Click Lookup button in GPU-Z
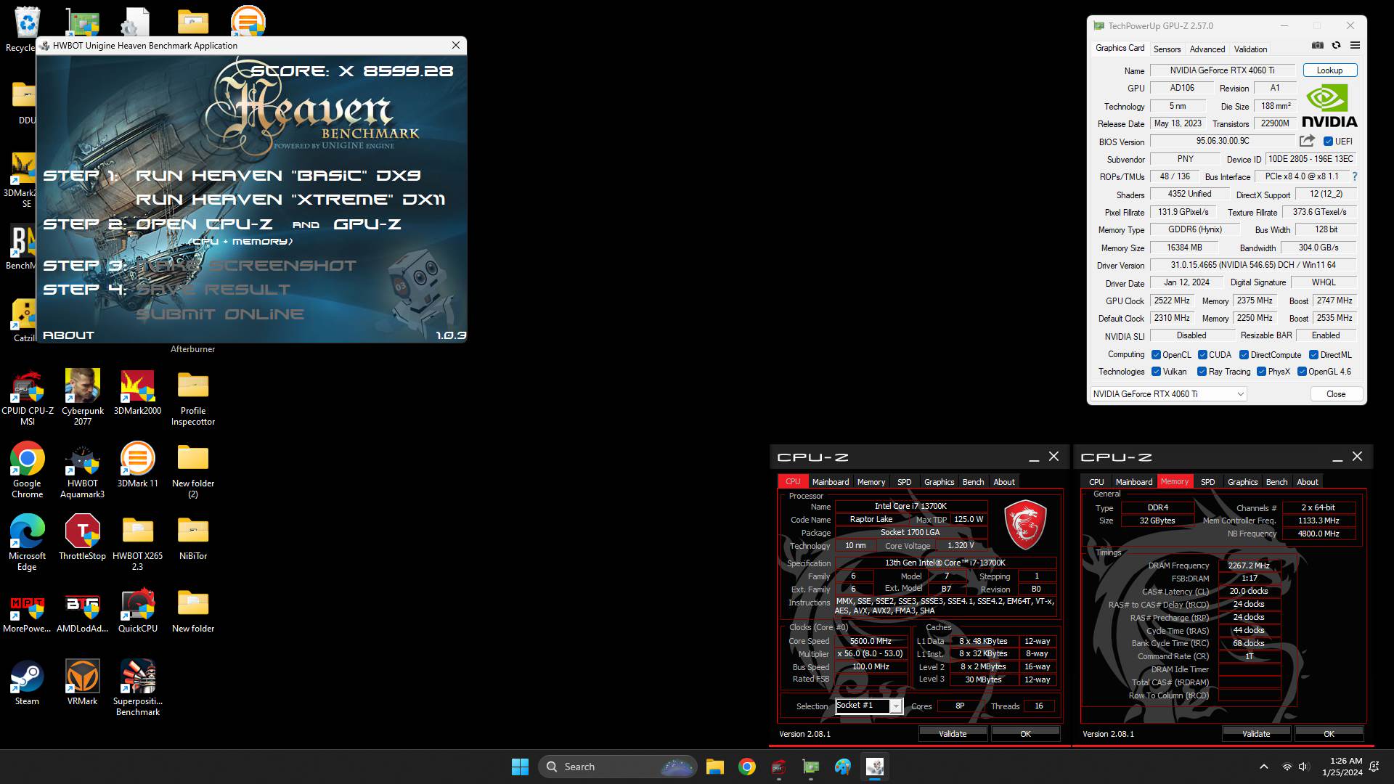This screenshot has height=784, width=1394. (1329, 70)
